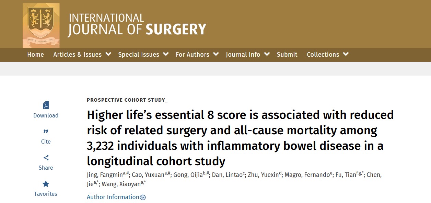Click the Favorites label
This screenshot has width=431, height=203.
point(46,194)
